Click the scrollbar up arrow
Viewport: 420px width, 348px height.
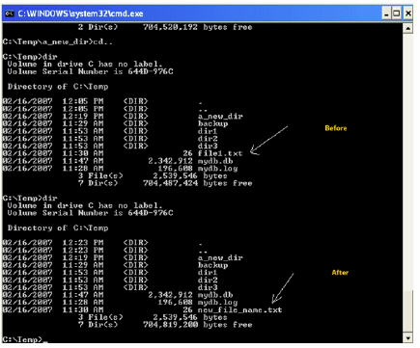tap(407, 28)
